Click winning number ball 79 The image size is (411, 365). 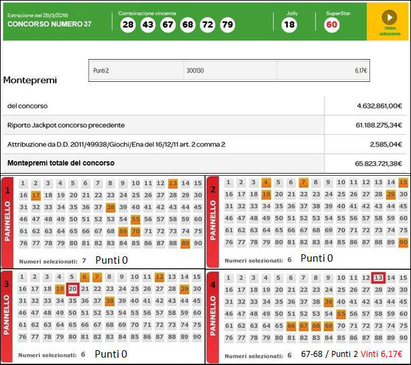[x=227, y=25]
